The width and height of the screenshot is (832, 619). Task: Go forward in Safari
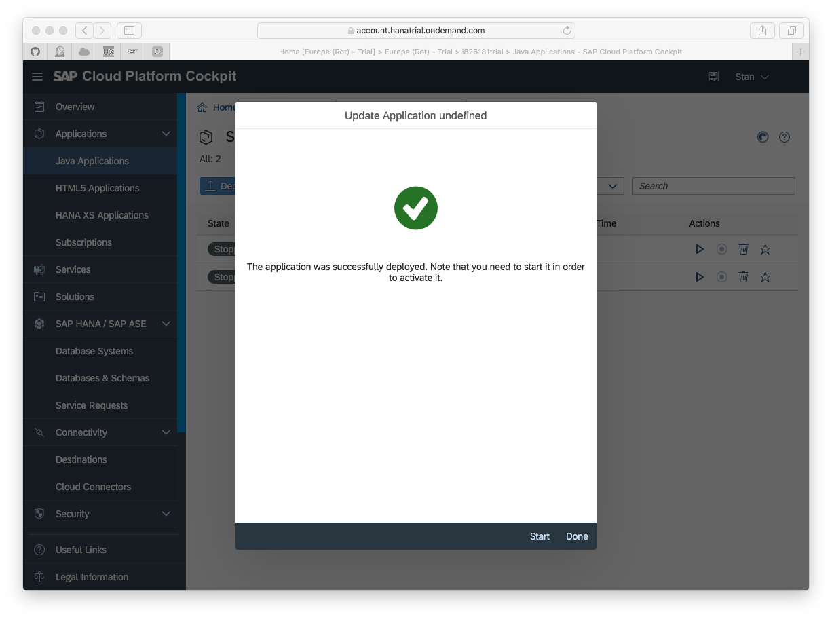(102, 31)
